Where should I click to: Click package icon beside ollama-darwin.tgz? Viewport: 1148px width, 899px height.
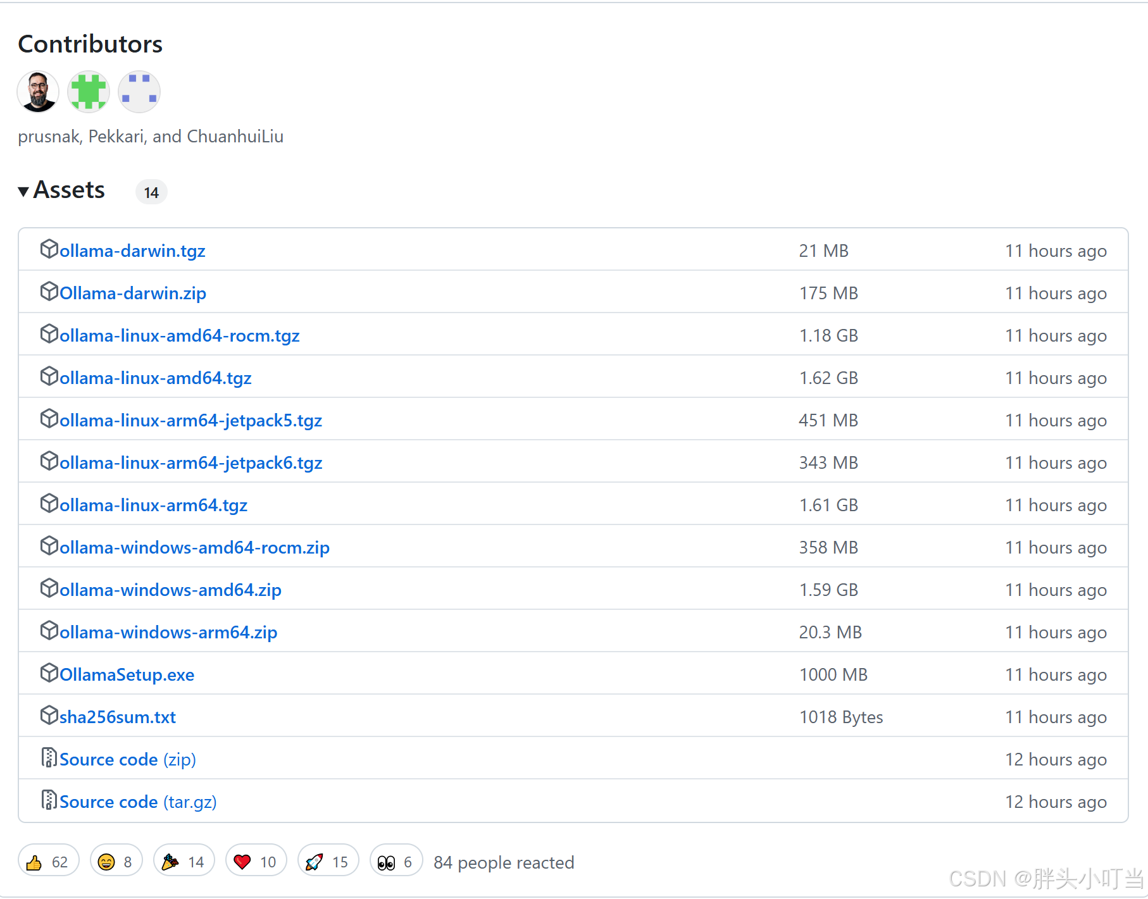[x=49, y=249]
